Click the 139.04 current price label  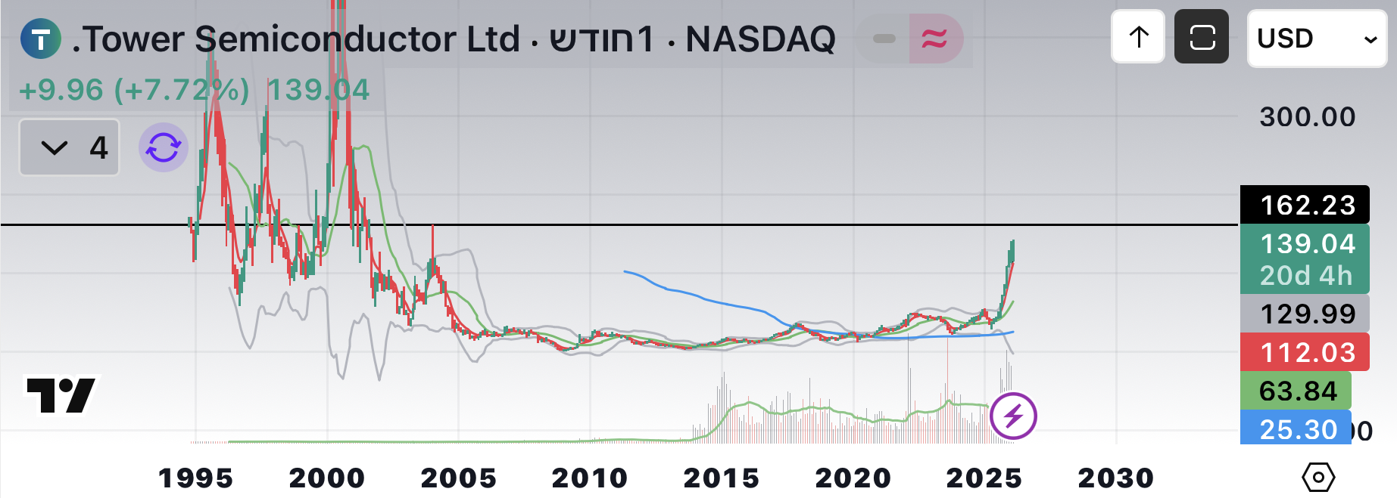(1305, 259)
